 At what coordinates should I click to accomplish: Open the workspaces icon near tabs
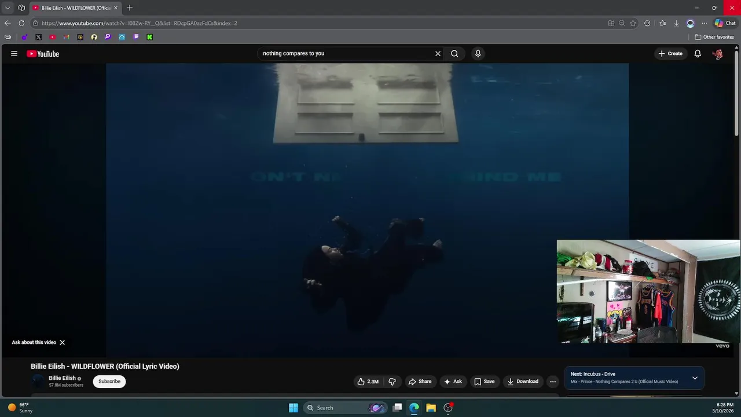coord(21,8)
